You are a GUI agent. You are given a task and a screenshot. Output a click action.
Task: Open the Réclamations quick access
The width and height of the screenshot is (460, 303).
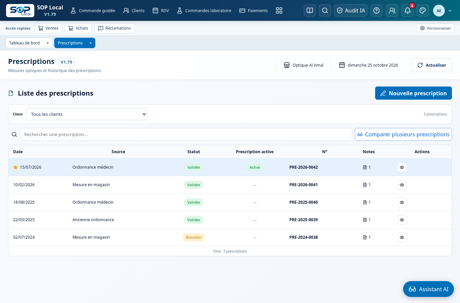114,28
